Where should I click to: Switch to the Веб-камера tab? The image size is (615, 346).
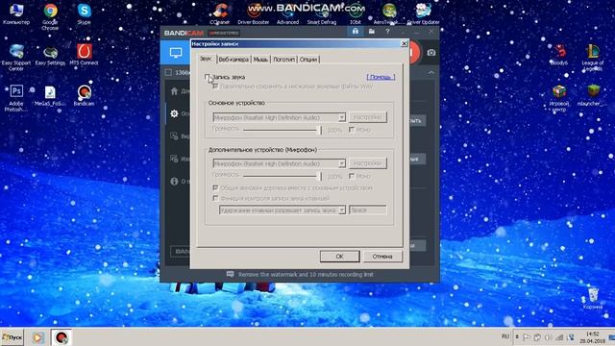tap(234, 60)
